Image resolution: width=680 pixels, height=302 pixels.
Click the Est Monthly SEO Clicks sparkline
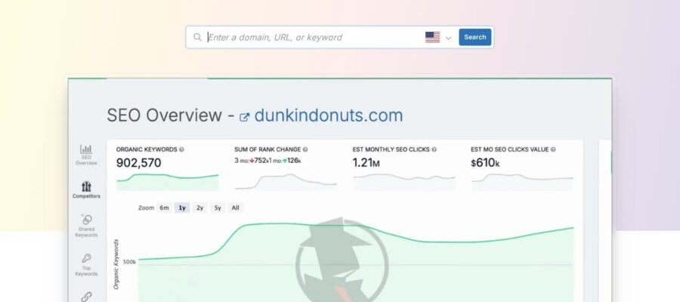(403, 182)
